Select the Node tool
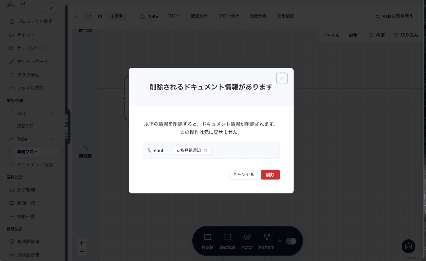Image resolution: width=426 pixels, height=261 pixels. (x=208, y=242)
